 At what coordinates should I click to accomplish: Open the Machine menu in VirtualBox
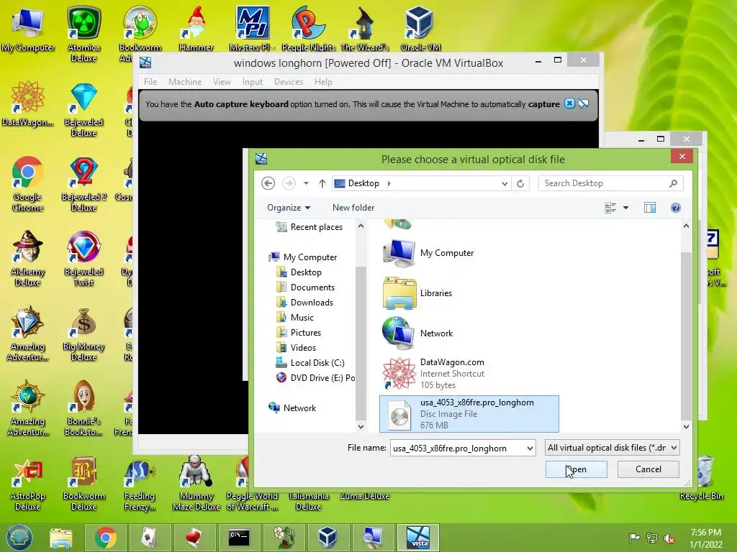point(185,82)
